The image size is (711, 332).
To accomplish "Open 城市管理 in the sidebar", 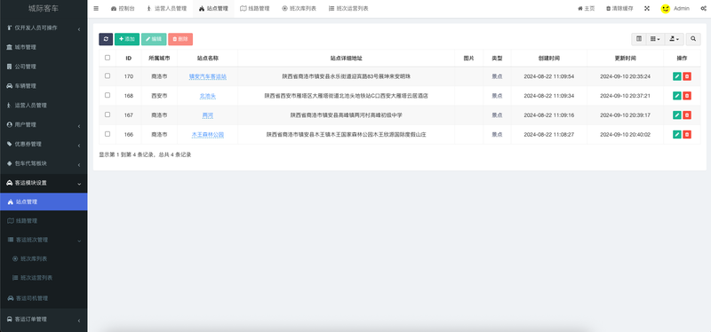I will [x=44, y=47].
